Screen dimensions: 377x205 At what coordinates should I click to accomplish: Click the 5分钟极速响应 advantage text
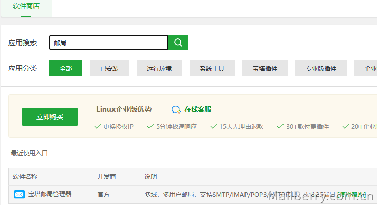click(176, 126)
